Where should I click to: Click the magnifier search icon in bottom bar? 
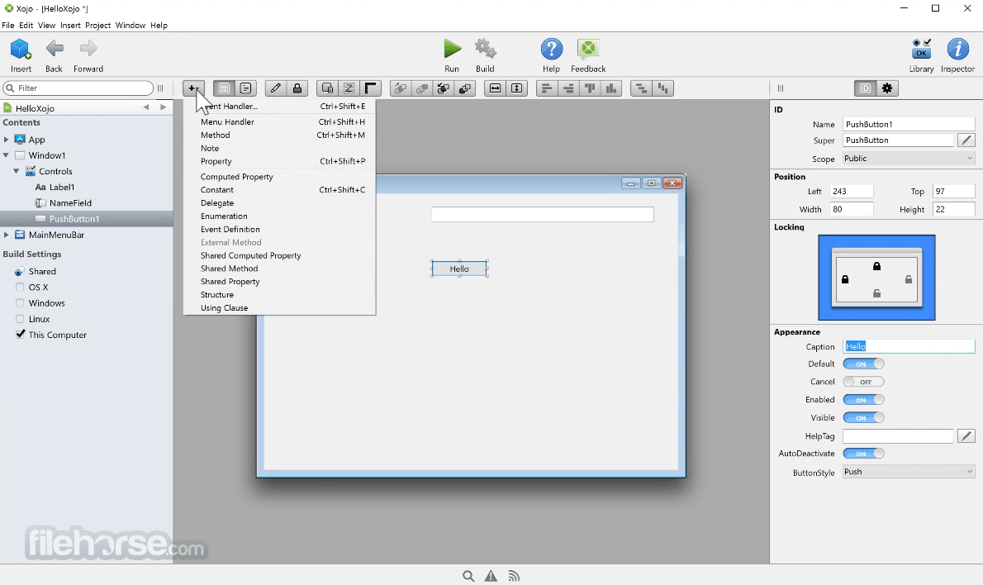[x=468, y=576]
